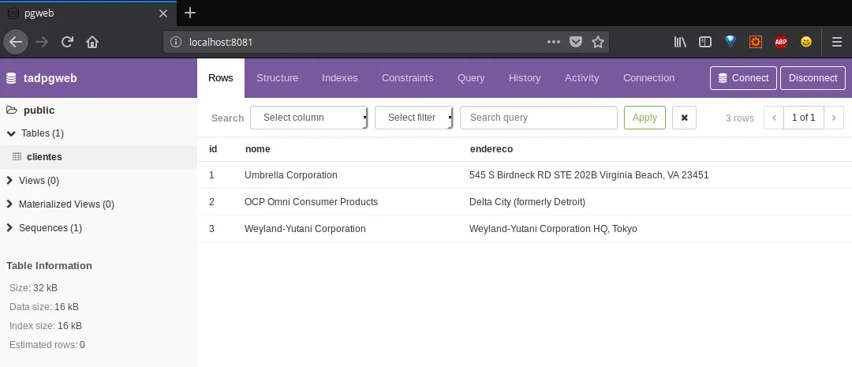Click the Connect button
This screenshot has height=367, width=852.
tap(743, 78)
